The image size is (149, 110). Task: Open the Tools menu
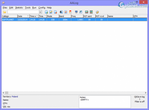28,8
